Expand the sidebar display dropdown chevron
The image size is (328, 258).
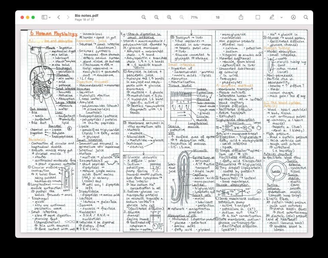[x=49, y=17]
